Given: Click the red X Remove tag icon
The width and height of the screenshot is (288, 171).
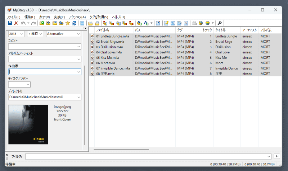Looking at the screenshot, I should click(16, 23).
